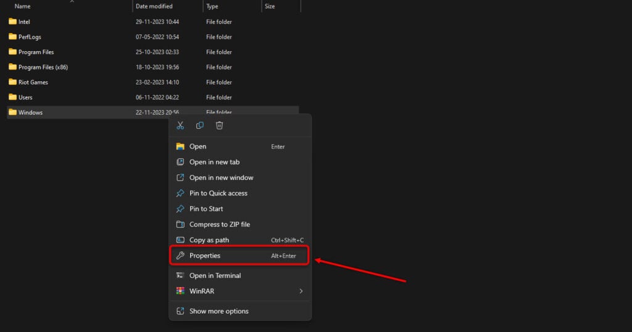
Task: Choose Pin to Quick access
Action: coord(240,193)
